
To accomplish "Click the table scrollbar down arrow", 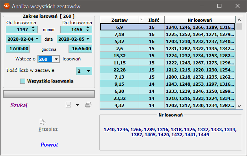I will click(239, 106).
